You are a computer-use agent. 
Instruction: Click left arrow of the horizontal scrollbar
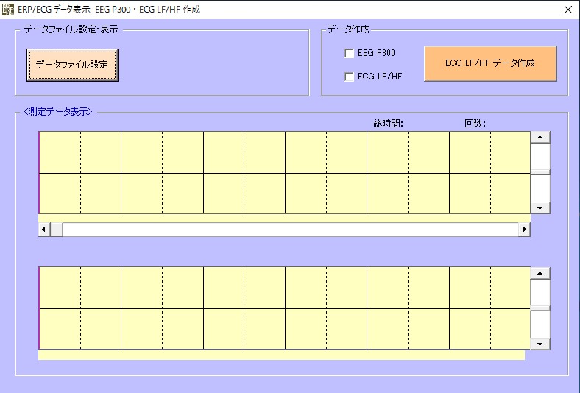click(44, 230)
